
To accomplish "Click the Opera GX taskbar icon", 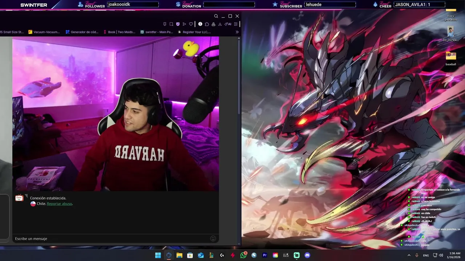I will click(x=169, y=255).
